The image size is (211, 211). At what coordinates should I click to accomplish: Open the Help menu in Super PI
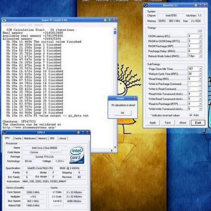pyautogui.click(x=39, y=25)
